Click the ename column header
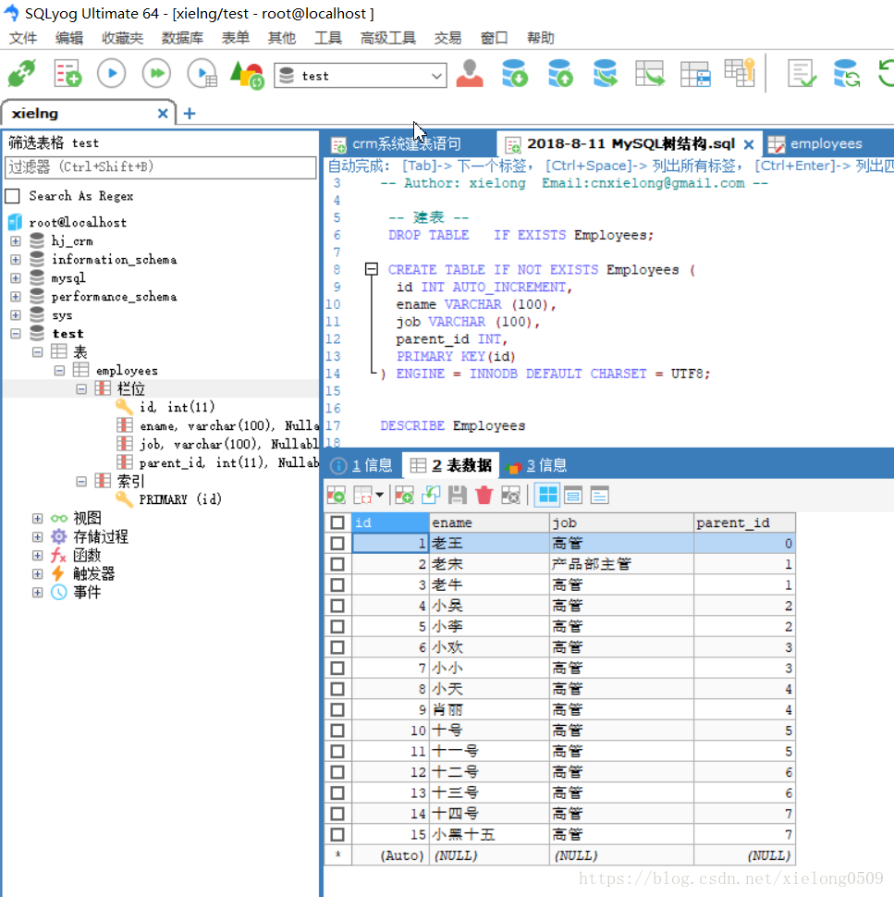This screenshot has height=897, width=894. [489, 522]
